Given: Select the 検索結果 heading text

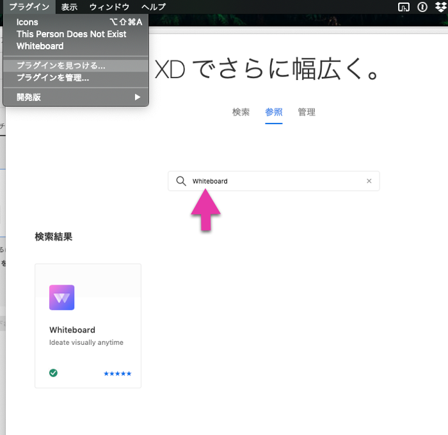Looking at the screenshot, I should click(x=54, y=237).
